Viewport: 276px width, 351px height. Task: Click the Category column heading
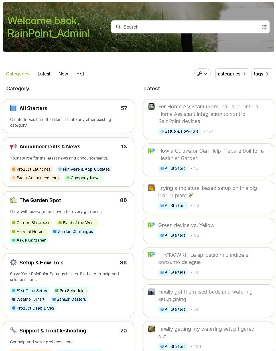pos(18,89)
